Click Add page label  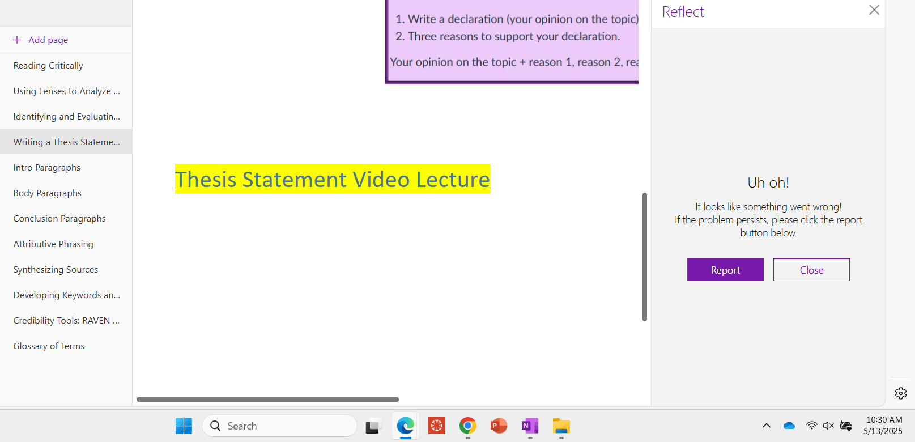[x=48, y=40]
